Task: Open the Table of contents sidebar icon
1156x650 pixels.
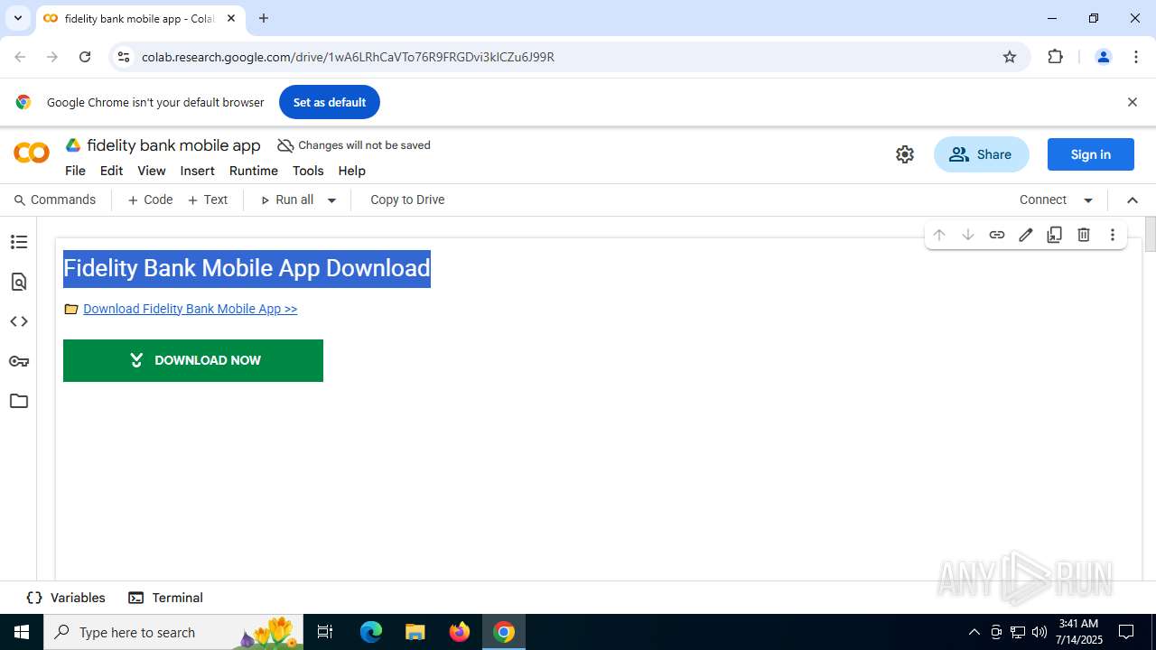Action: (x=18, y=242)
